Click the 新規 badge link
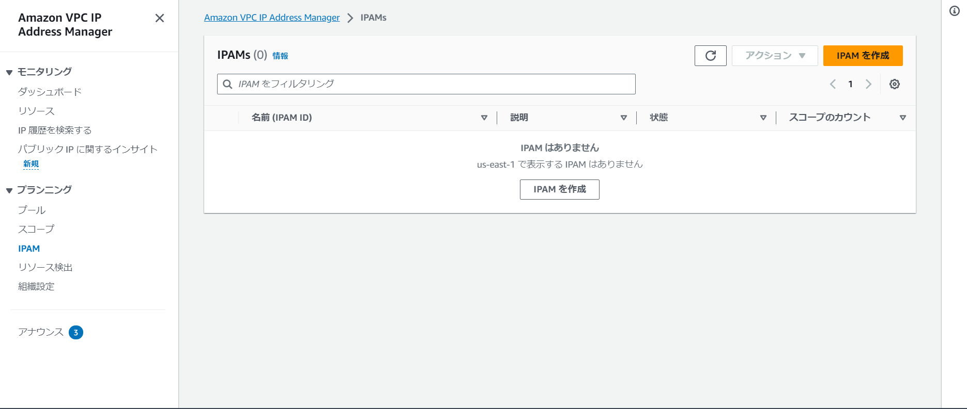The width and height of the screenshot is (967, 409). (31, 164)
